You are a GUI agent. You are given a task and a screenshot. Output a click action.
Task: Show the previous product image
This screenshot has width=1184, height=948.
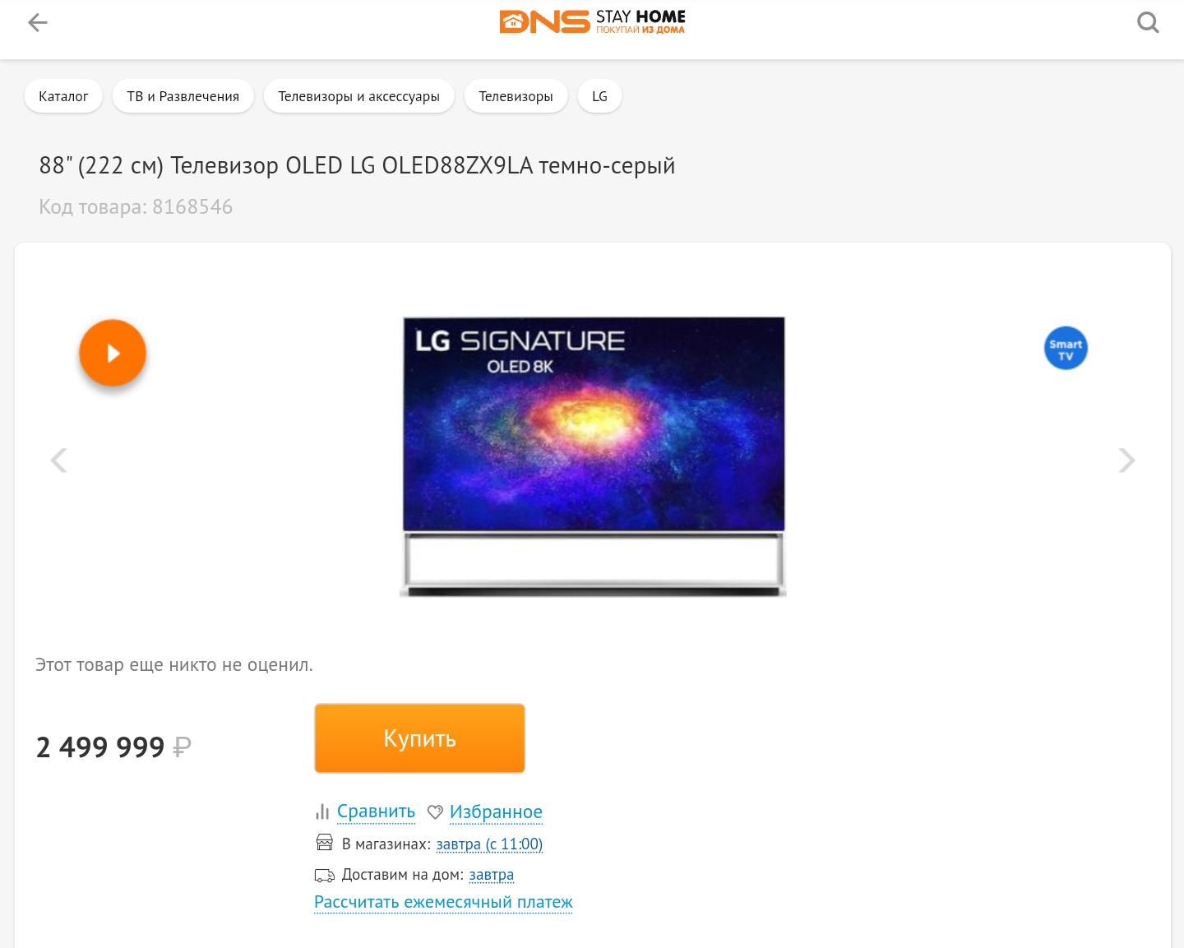58,460
